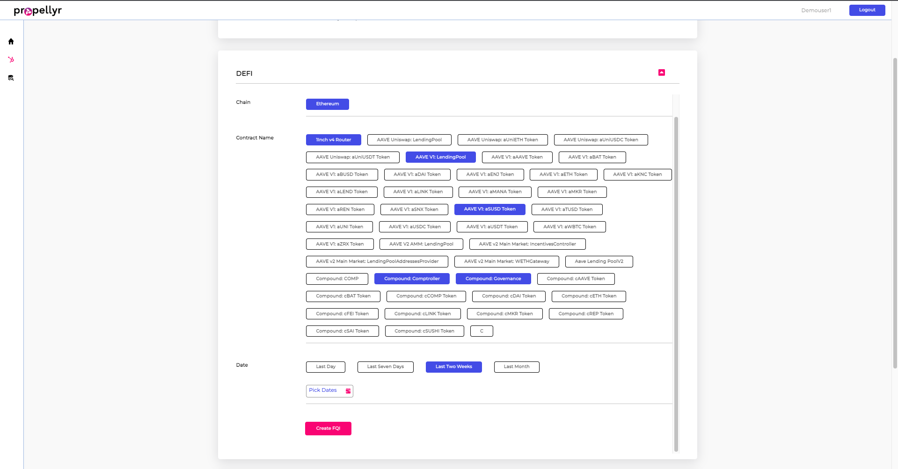
Task: Log out using the Logout button
Action: [867, 10]
